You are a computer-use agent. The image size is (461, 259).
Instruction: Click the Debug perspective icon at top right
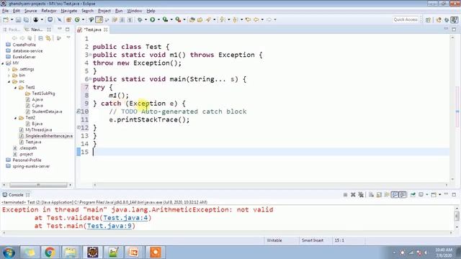click(447, 19)
